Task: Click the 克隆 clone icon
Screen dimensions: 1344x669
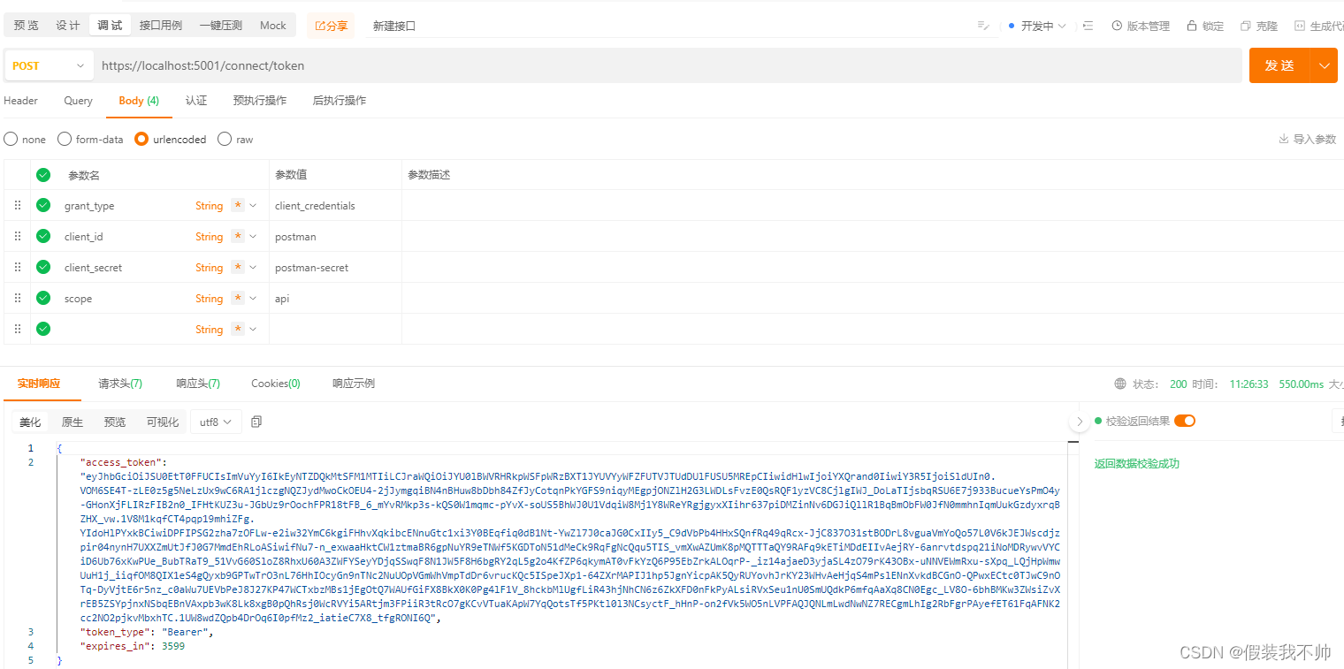Action: click(x=1246, y=26)
